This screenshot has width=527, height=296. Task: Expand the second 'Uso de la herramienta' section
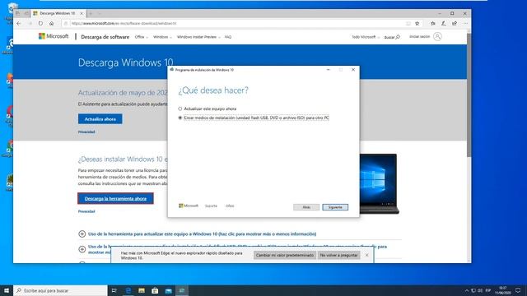coord(82,249)
